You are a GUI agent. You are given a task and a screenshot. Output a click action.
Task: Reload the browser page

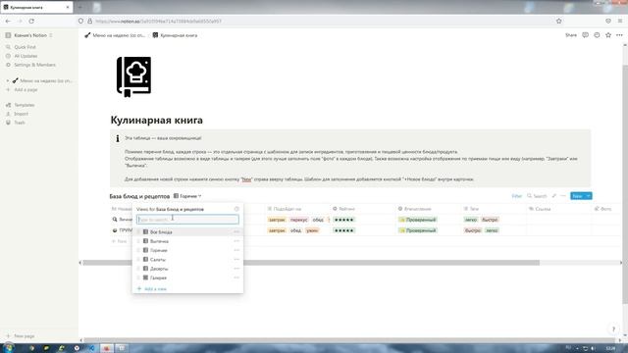31,21
